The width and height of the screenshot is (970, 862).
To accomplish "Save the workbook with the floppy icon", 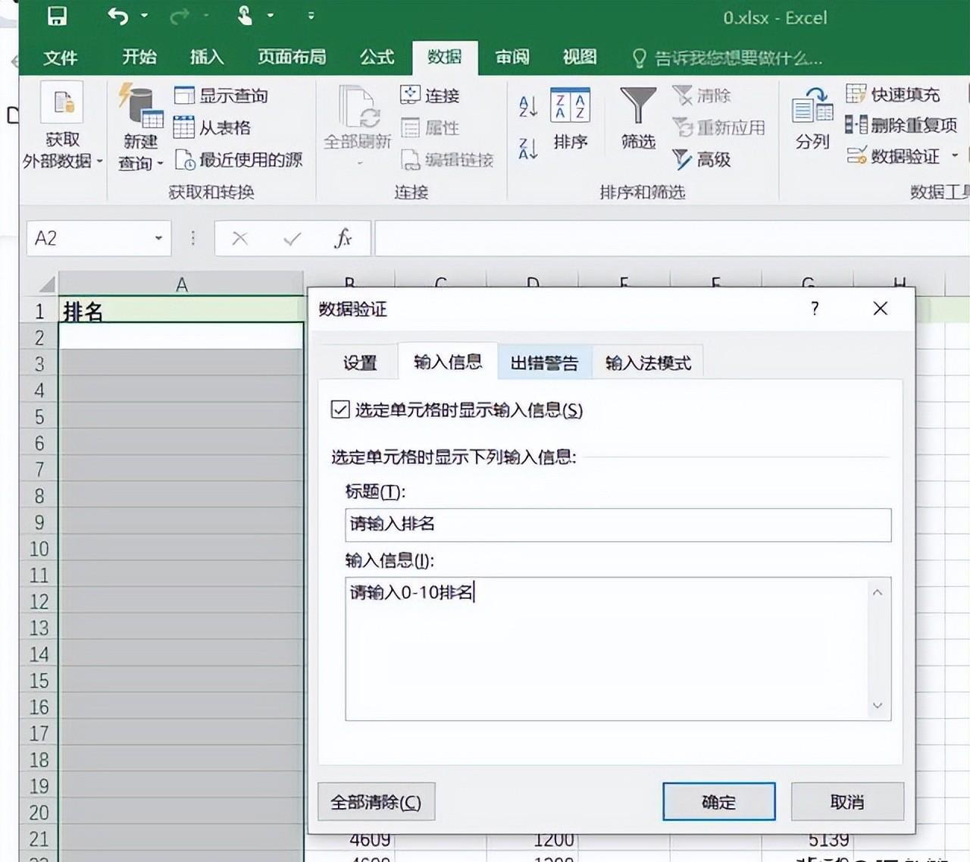I will 57,16.
